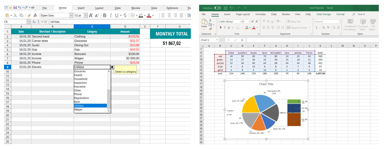Click Copy icon in LibreOffice Calc toolbar
384x149 pixels.
pyautogui.click(x=21, y=15)
